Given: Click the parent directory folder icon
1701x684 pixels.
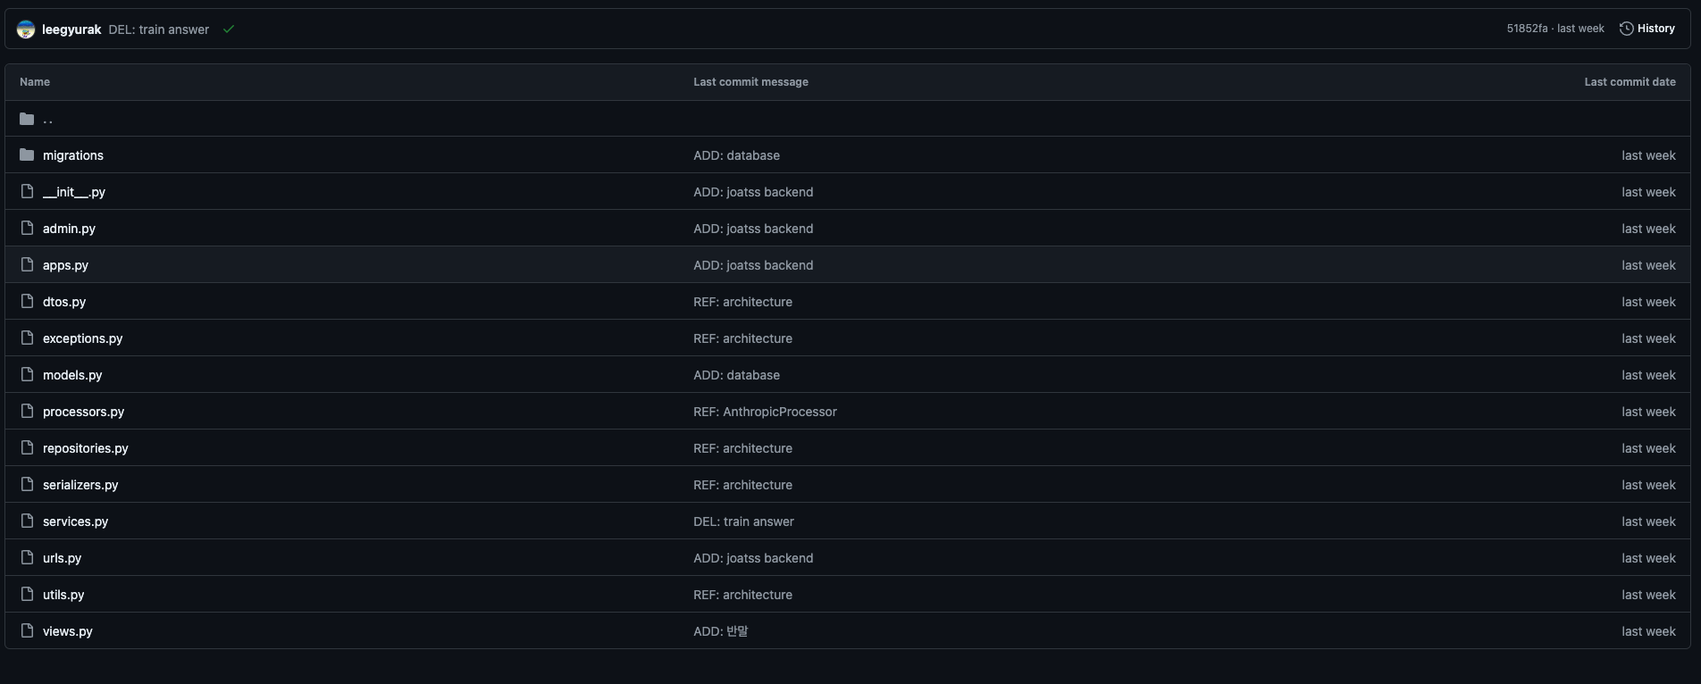Looking at the screenshot, I should (27, 119).
